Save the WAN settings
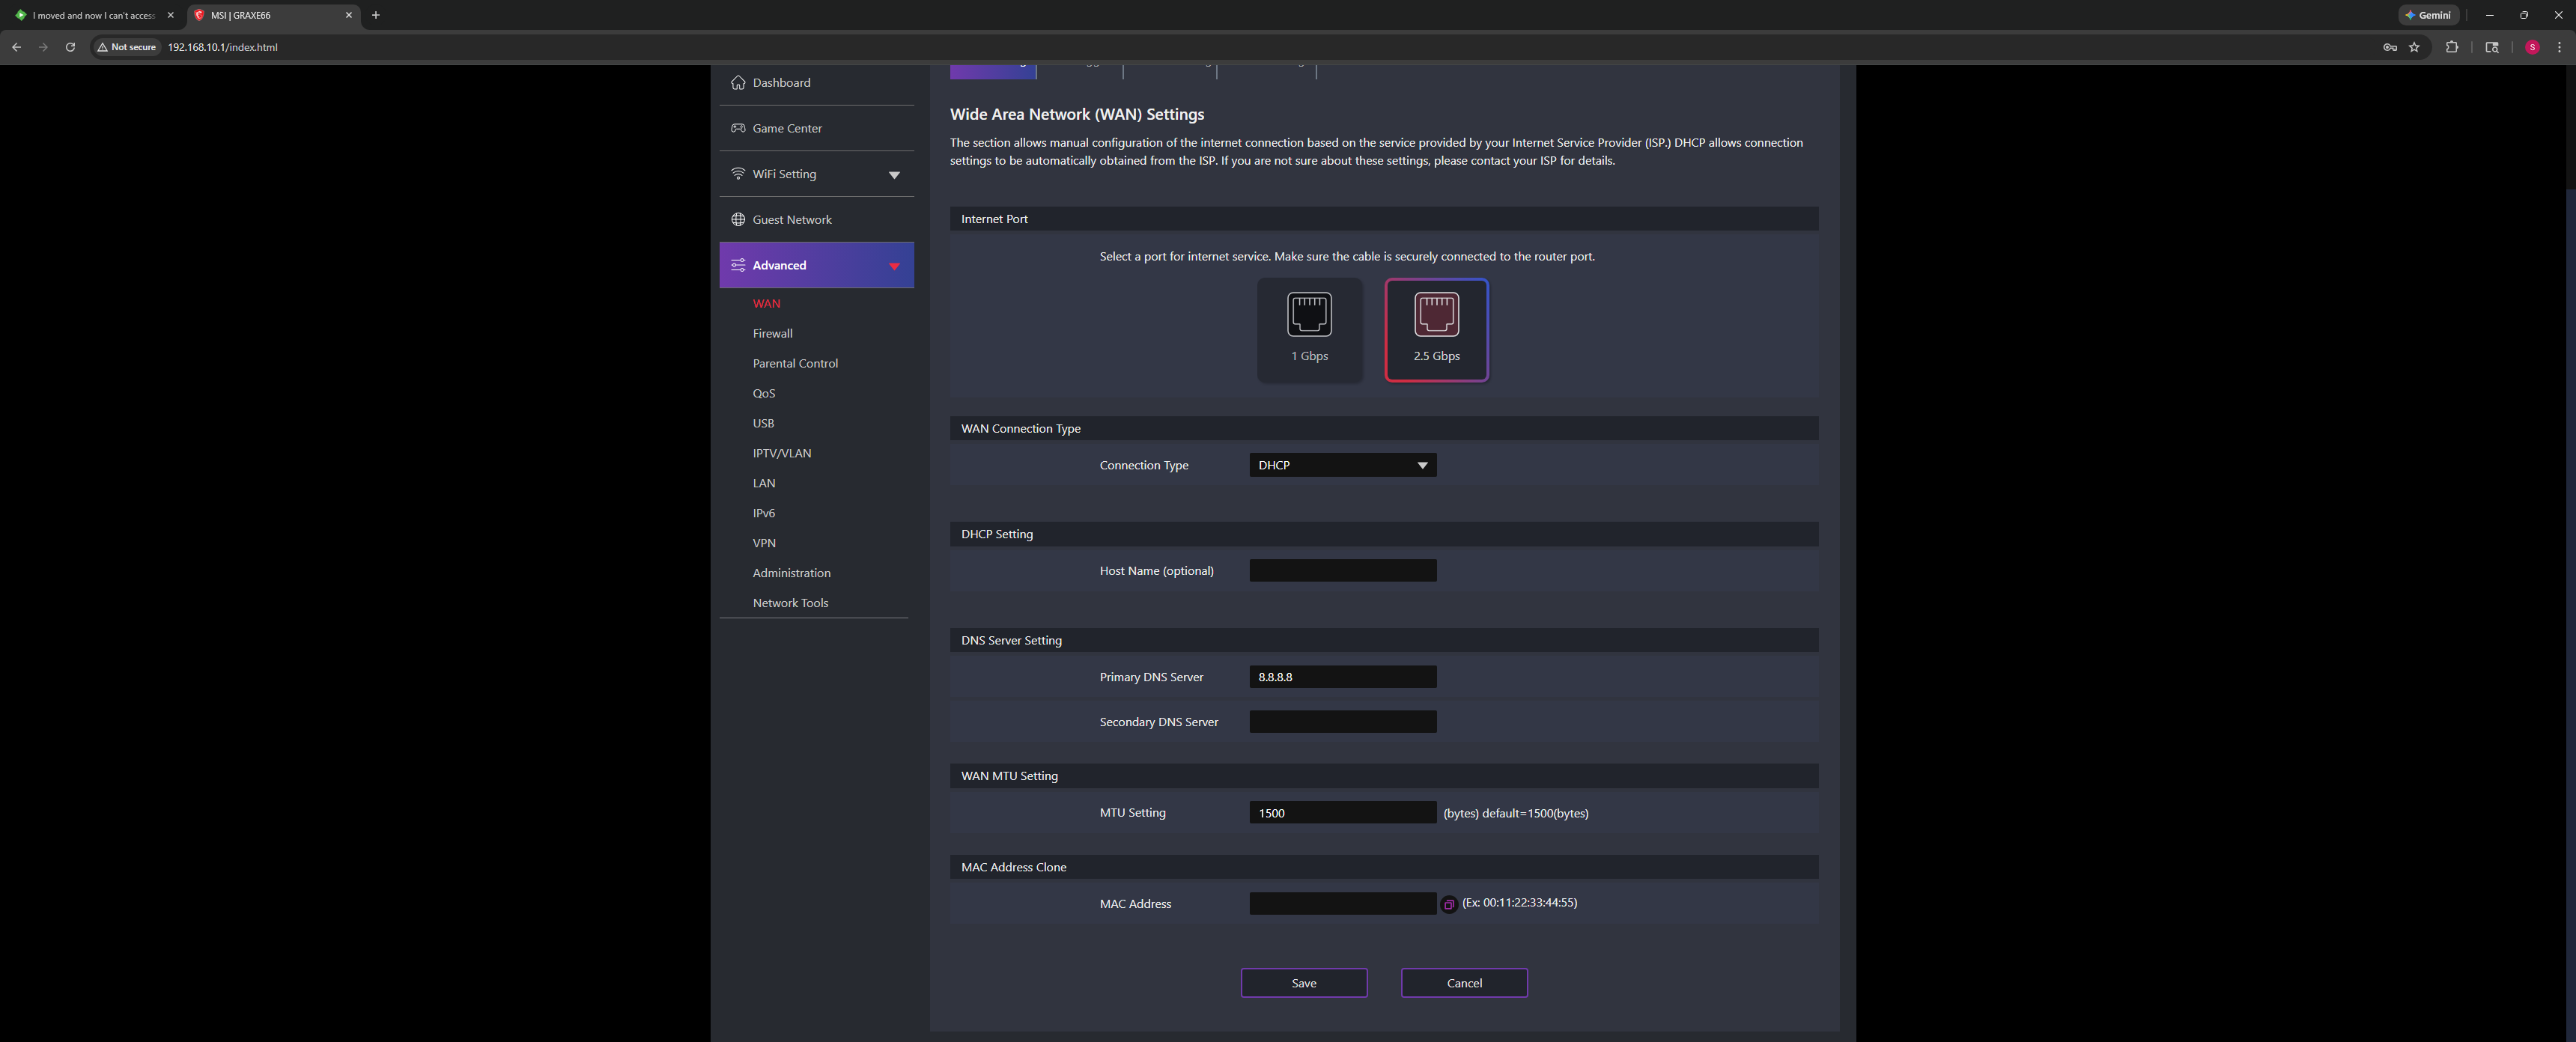Image resolution: width=2576 pixels, height=1042 pixels. click(1303, 983)
